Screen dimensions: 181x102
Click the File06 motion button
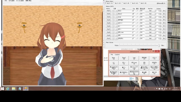[108, 26]
